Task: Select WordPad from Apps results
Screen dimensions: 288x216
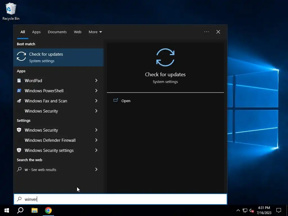Action: (58, 80)
